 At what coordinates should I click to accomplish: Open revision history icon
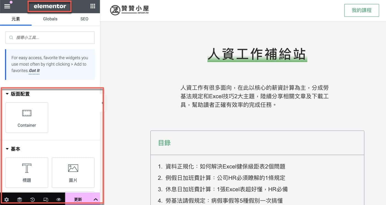[x=33, y=199]
